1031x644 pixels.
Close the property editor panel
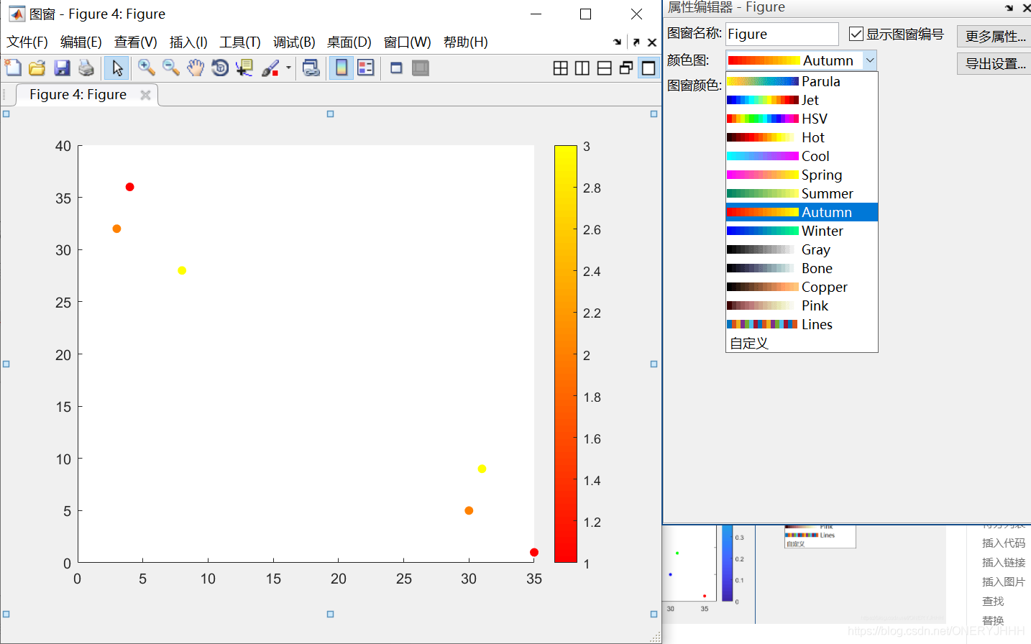(x=1026, y=8)
